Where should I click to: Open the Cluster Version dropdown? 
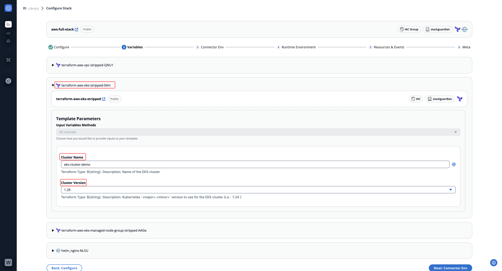[258, 190]
